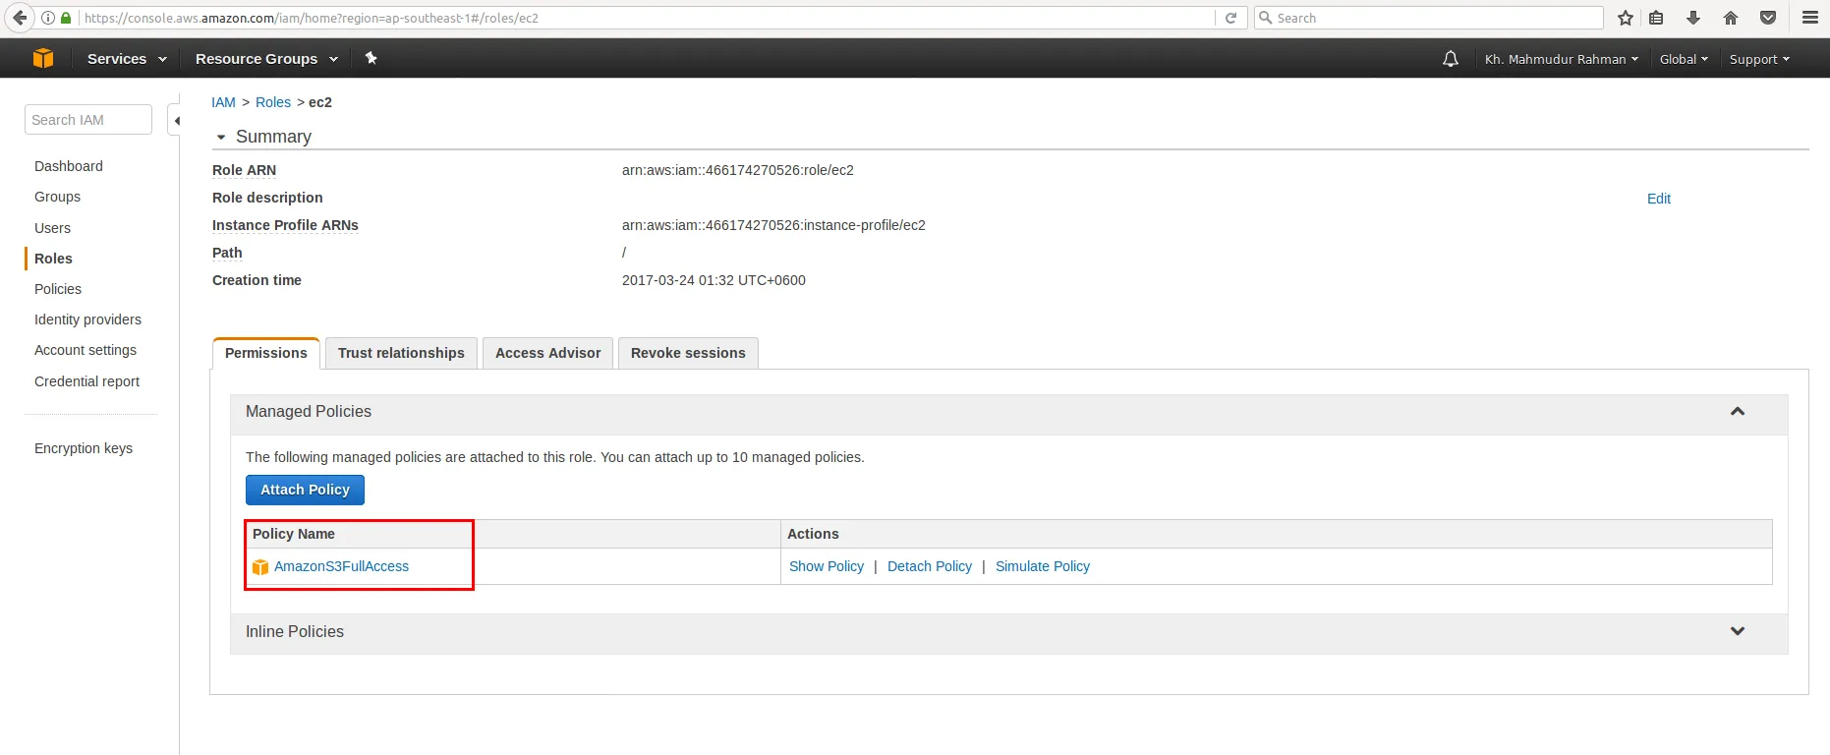Open the AmazonS3FullAccess policy link

pos(341,566)
